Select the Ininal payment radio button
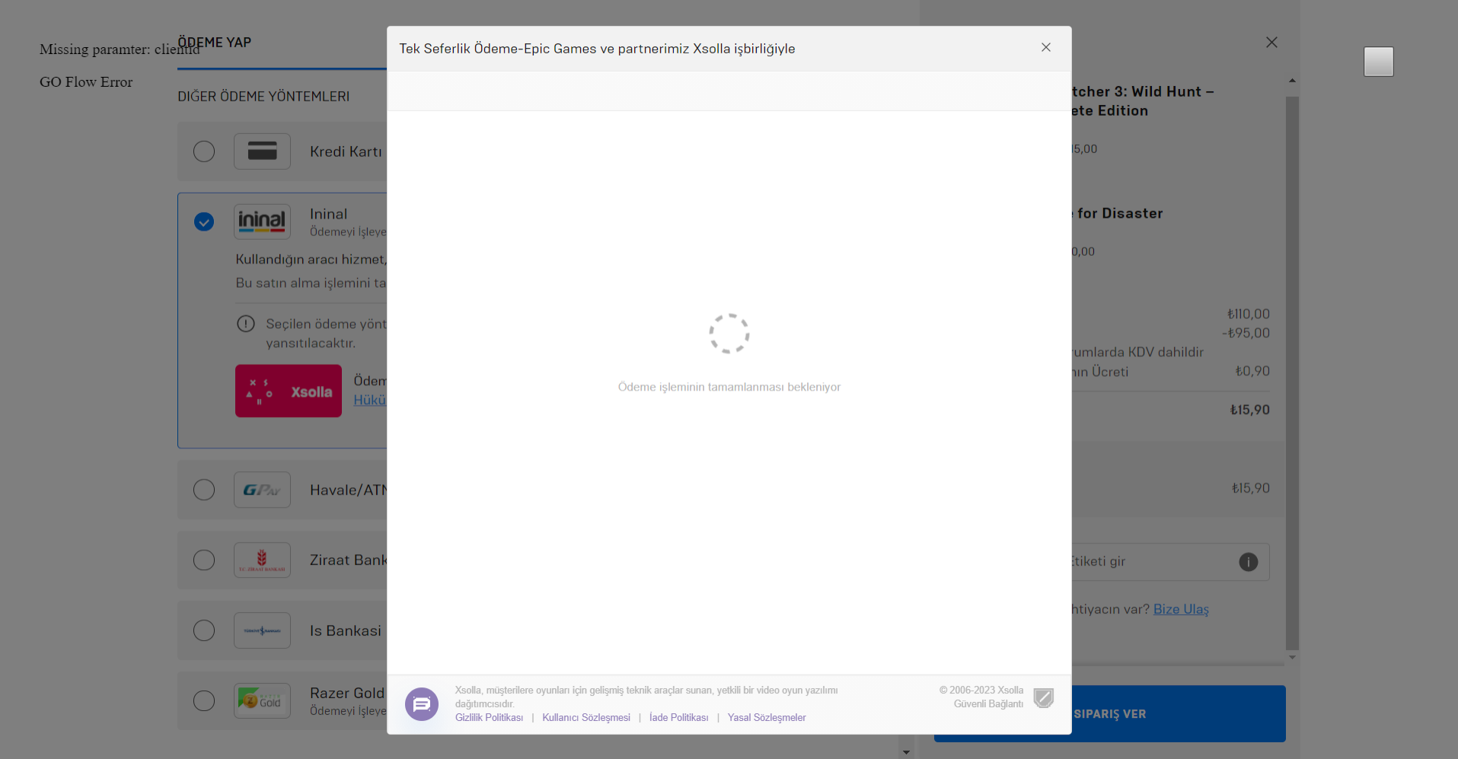Image resolution: width=1458 pixels, height=759 pixels. point(204,222)
